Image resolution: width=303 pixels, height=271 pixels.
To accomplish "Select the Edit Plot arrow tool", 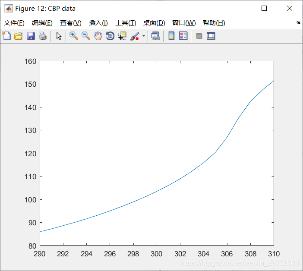I will (x=59, y=36).
